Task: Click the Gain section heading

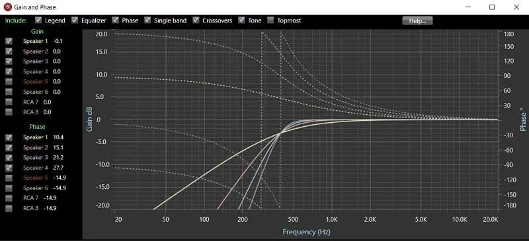Action: tap(37, 31)
